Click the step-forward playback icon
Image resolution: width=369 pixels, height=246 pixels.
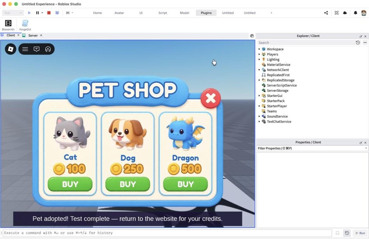(x=68, y=13)
